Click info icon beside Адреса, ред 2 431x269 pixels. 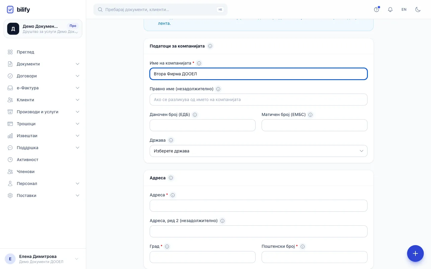[x=222, y=221]
